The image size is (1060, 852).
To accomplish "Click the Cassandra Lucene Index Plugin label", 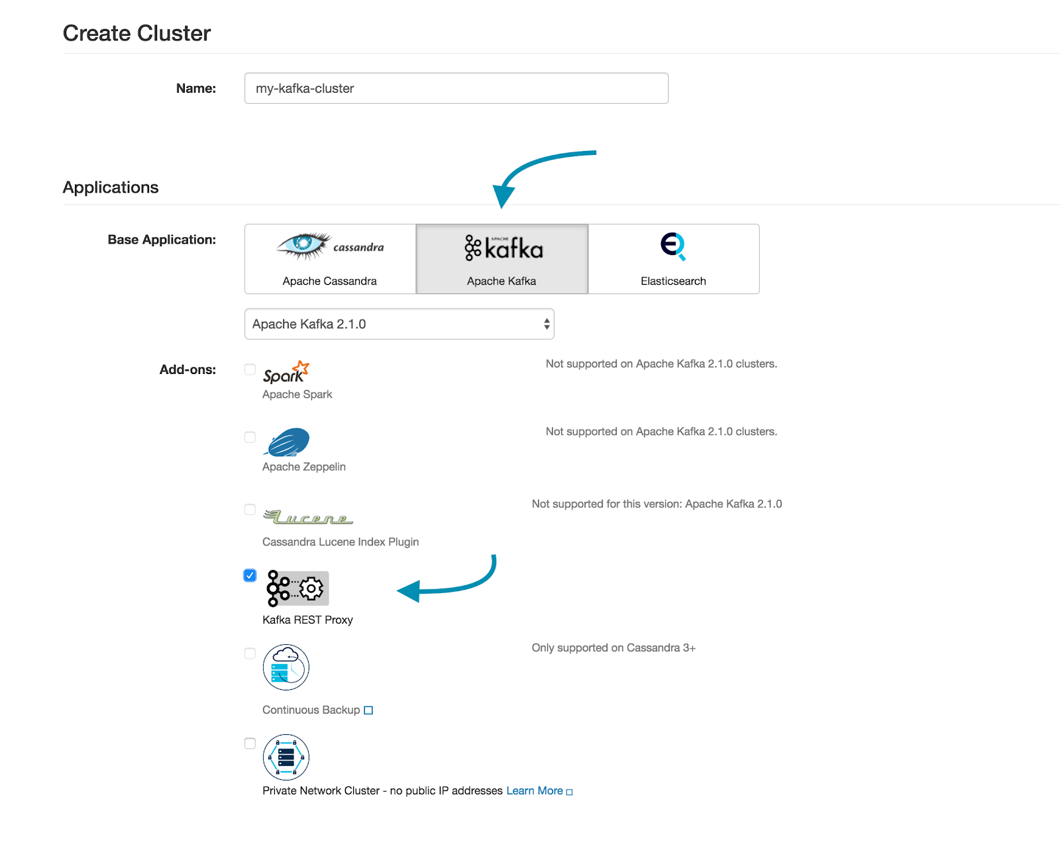I will pyautogui.click(x=341, y=542).
